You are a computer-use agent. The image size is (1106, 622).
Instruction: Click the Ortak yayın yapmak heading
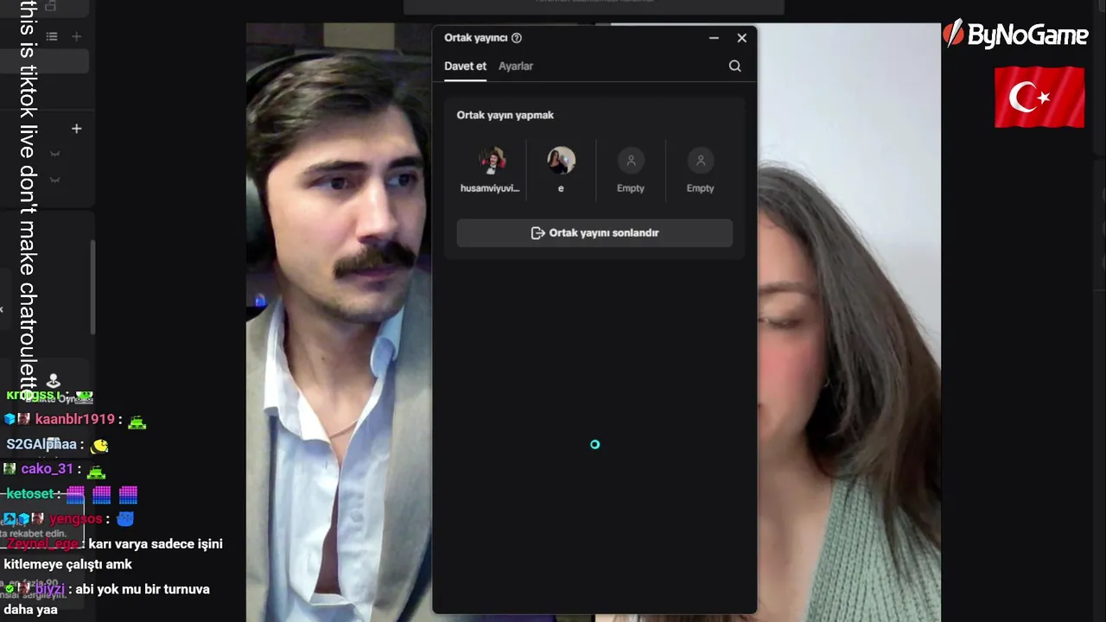pyautogui.click(x=505, y=115)
